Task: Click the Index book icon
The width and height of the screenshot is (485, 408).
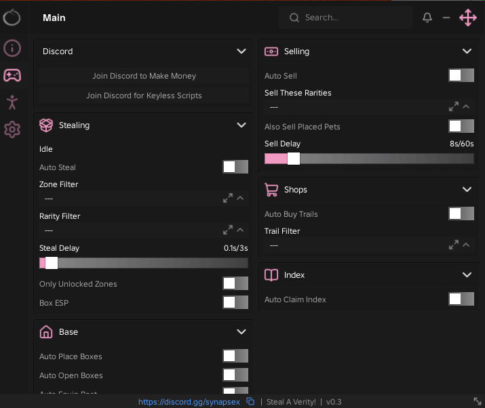Action: coord(271,274)
